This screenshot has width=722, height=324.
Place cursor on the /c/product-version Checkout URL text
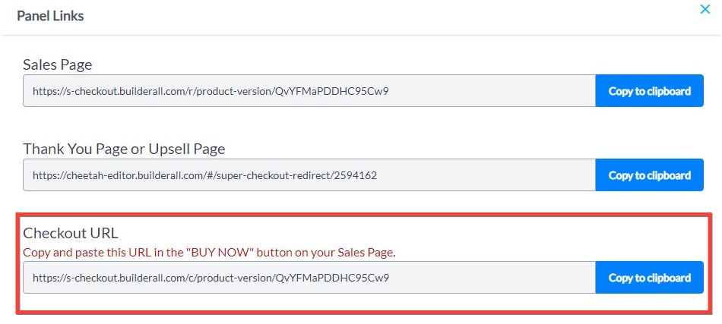point(211,278)
